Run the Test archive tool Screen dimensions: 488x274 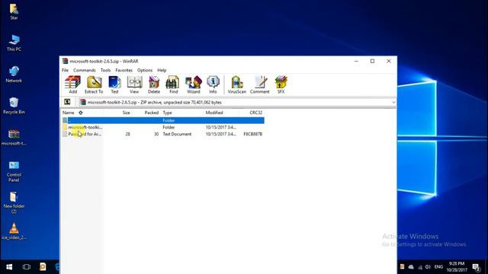click(114, 84)
